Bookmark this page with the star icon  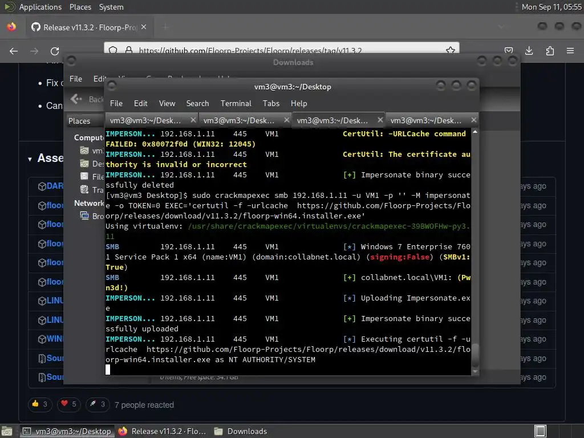point(451,50)
